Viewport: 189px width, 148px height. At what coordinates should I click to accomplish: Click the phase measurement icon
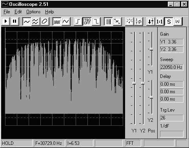click(138, 22)
